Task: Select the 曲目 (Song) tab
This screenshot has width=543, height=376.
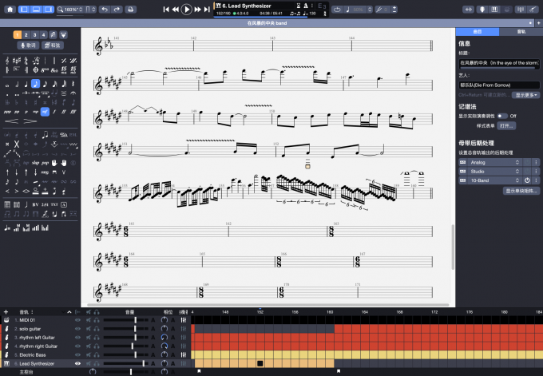Action: tap(477, 32)
